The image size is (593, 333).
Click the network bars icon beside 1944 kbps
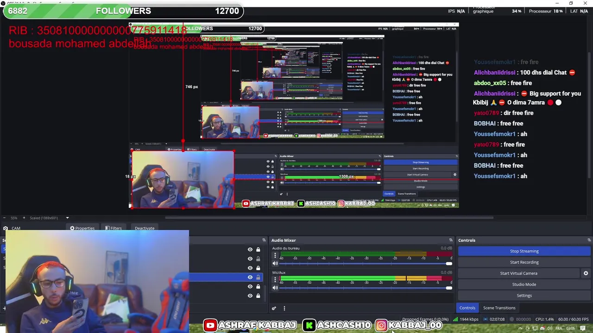coord(455,319)
